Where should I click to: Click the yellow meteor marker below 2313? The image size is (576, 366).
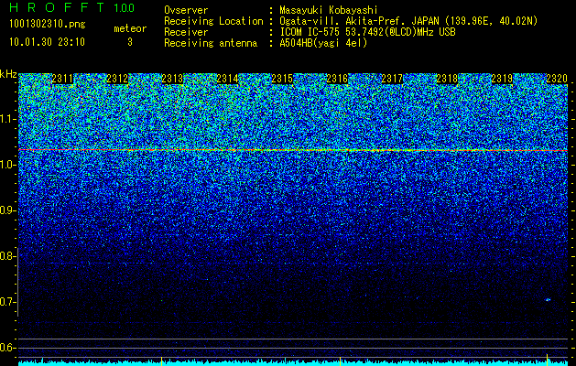click(162, 360)
